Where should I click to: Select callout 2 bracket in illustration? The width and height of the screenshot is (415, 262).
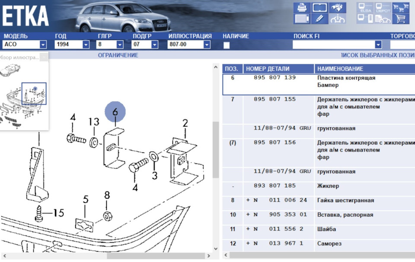185,123
